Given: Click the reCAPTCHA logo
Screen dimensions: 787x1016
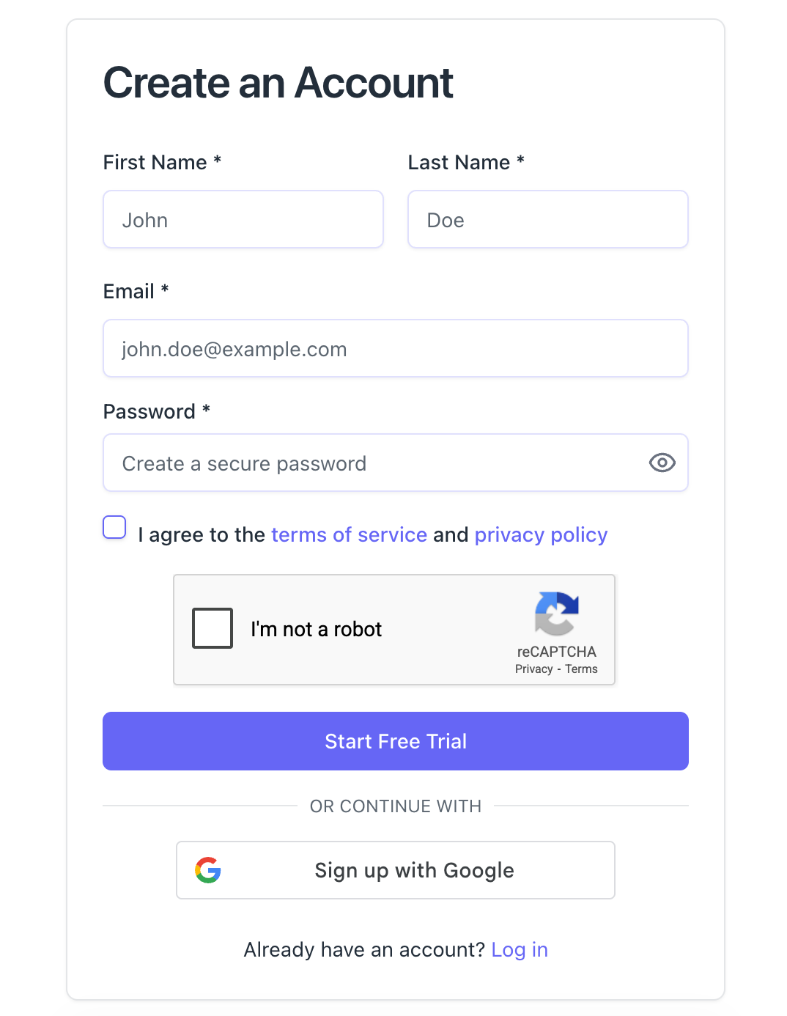Looking at the screenshot, I should pos(557,613).
